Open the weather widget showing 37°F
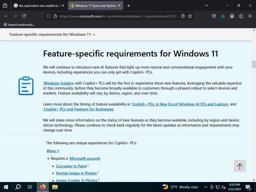This screenshot has width=256, height=192. coord(180,187)
